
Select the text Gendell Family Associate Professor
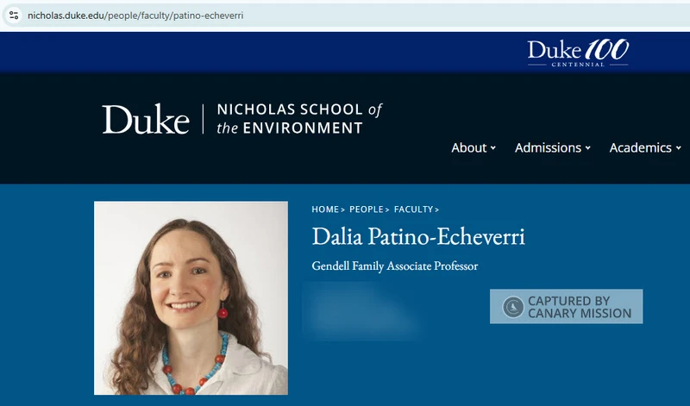tap(395, 266)
